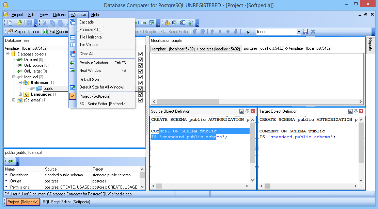The width and height of the screenshot is (378, 209).
Task: Pin the Source Object Definition panel
Action: click(247, 111)
